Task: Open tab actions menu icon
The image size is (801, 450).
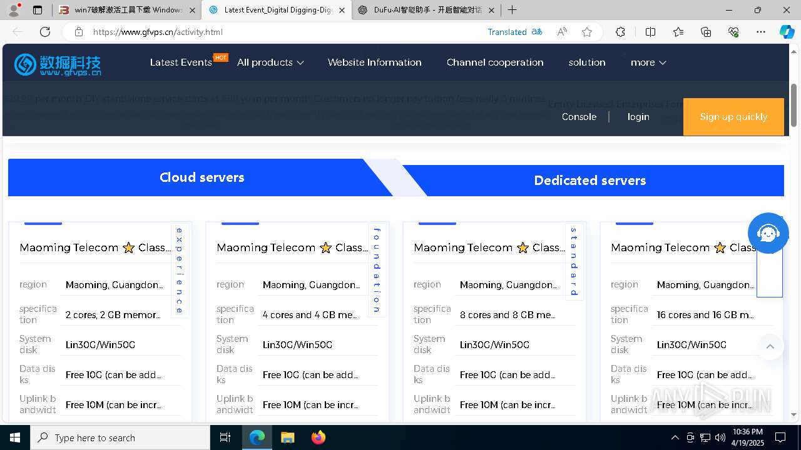Action: point(38,10)
